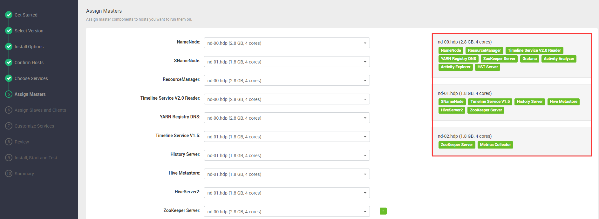The height and width of the screenshot is (219, 599).
Task: Click the 'HiveServer2:' field label
Action: pos(187,192)
